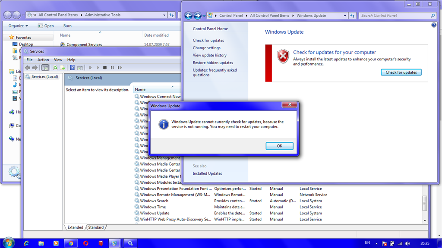The image size is (442, 248).
Task: Open Internet Explorer from taskbar
Action: (x=26, y=243)
